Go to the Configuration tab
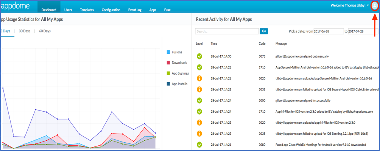 111,10
